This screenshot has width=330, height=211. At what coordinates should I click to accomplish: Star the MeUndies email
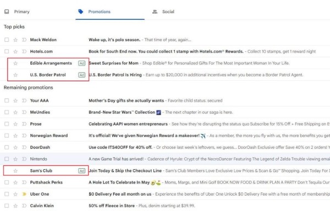tap(15, 112)
